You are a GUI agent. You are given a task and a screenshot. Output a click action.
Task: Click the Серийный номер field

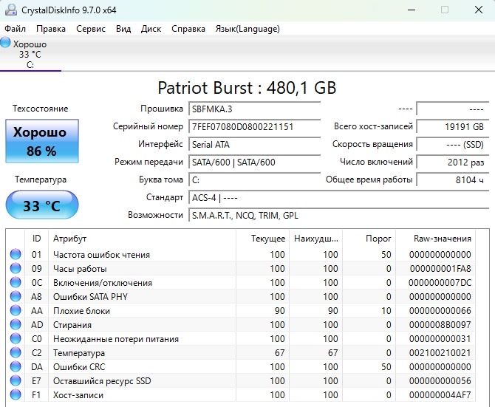click(x=254, y=127)
